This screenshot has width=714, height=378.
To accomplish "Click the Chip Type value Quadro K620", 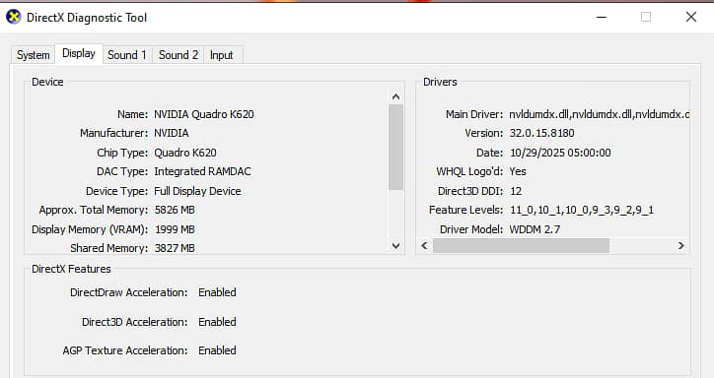I will pyautogui.click(x=184, y=153).
